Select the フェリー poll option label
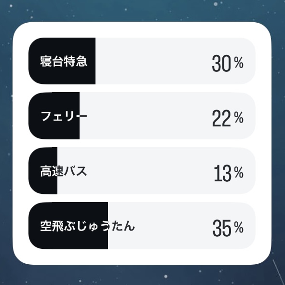Image resolution: width=285 pixels, height=285 pixels. coord(64,116)
